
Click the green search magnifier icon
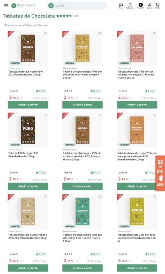point(51,6)
